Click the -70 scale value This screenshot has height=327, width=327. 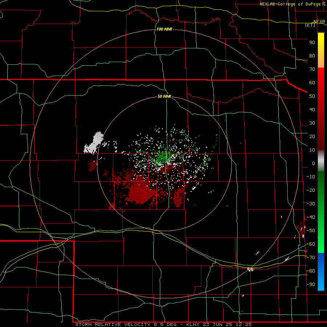(x=311, y=258)
